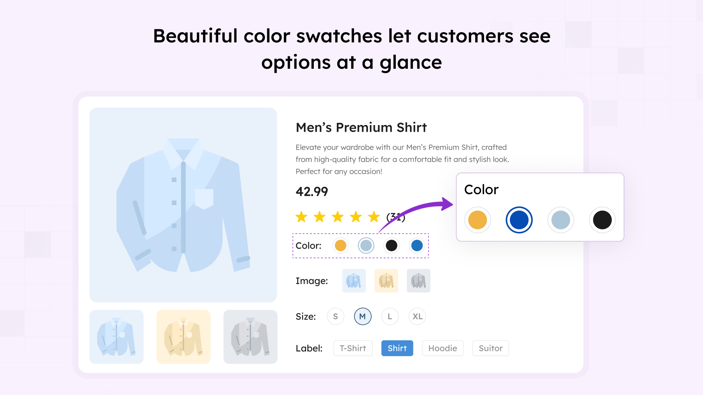This screenshot has height=395, width=703.
Task: Pick the black swatch in Color row
Action: pos(391,245)
